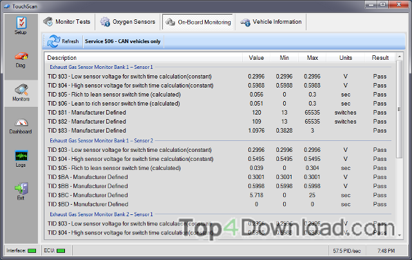Image resolution: width=412 pixels, height=260 pixels.
Task: Select group header Exhaust Gas Sensor Monitor Bank 1 – Sensor 2
Action: pyautogui.click(x=101, y=140)
